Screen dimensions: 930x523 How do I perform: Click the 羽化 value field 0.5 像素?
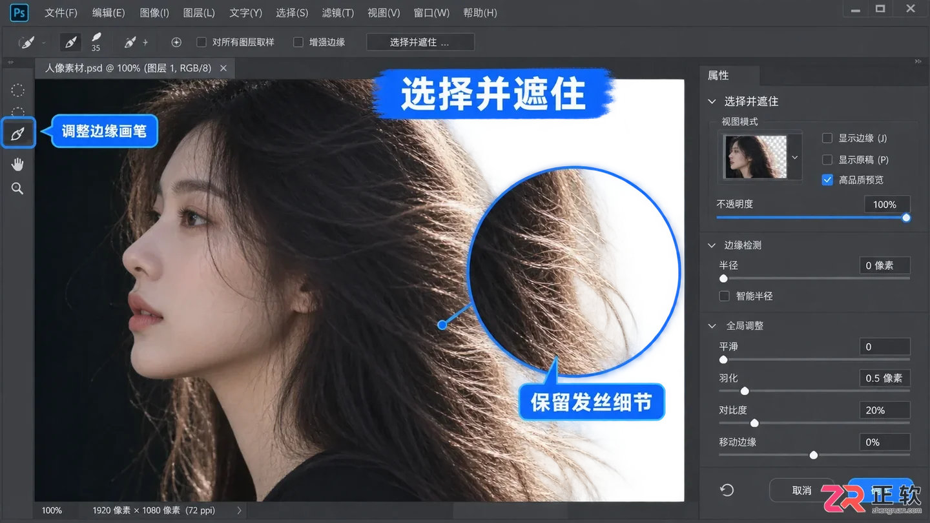point(885,378)
